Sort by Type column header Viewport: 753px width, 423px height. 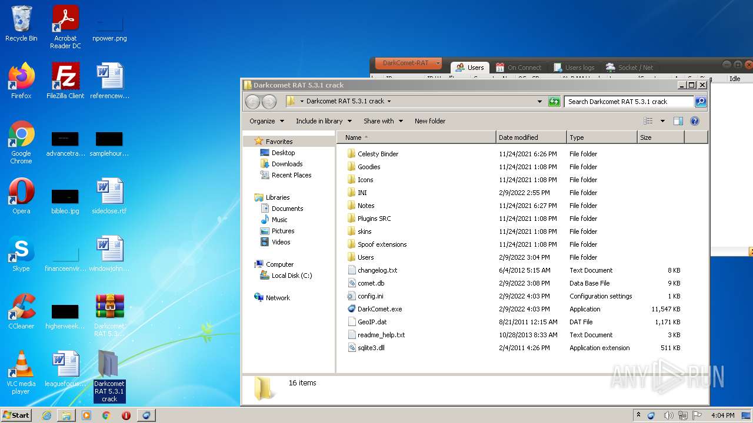pyautogui.click(x=602, y=137)
